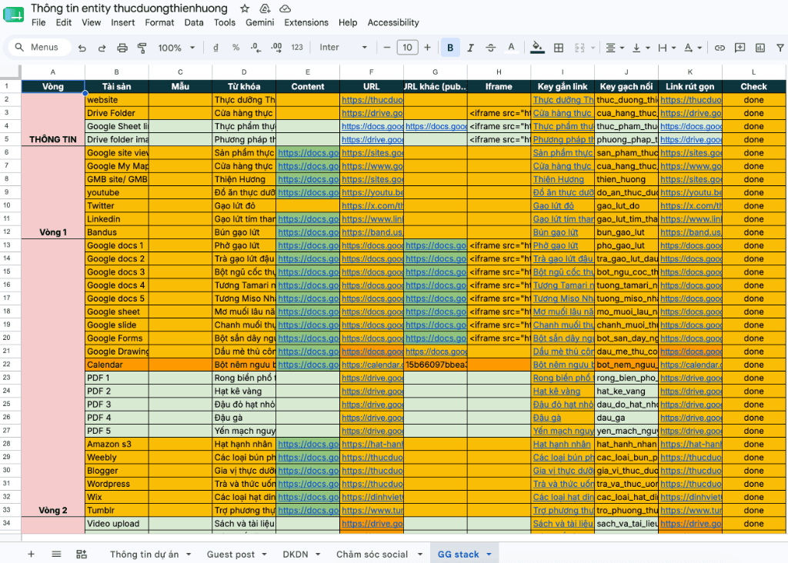The image size is (788, 563).
Task: Open the Insert menu
Action: tap(122, 22)
